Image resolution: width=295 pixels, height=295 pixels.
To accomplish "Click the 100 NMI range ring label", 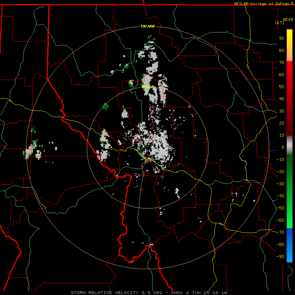I will coord(147,26).
